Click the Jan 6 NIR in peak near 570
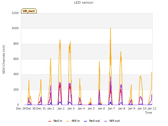 99,62
